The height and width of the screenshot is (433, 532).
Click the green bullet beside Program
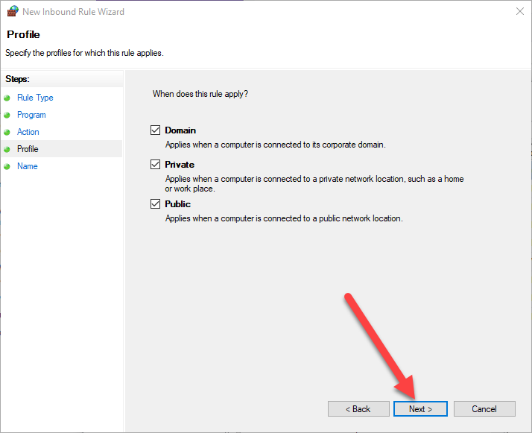pos(7,115)
